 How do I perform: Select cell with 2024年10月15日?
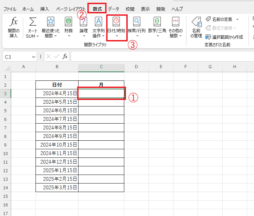pyautogui.click(x=57, y=145)
